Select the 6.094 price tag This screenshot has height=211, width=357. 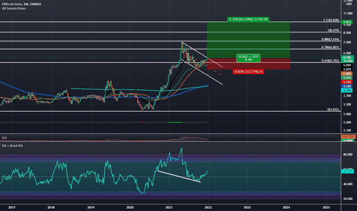point(347,65)
